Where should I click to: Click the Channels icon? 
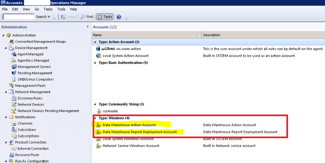pyautogui.click(x=14, y=124)
